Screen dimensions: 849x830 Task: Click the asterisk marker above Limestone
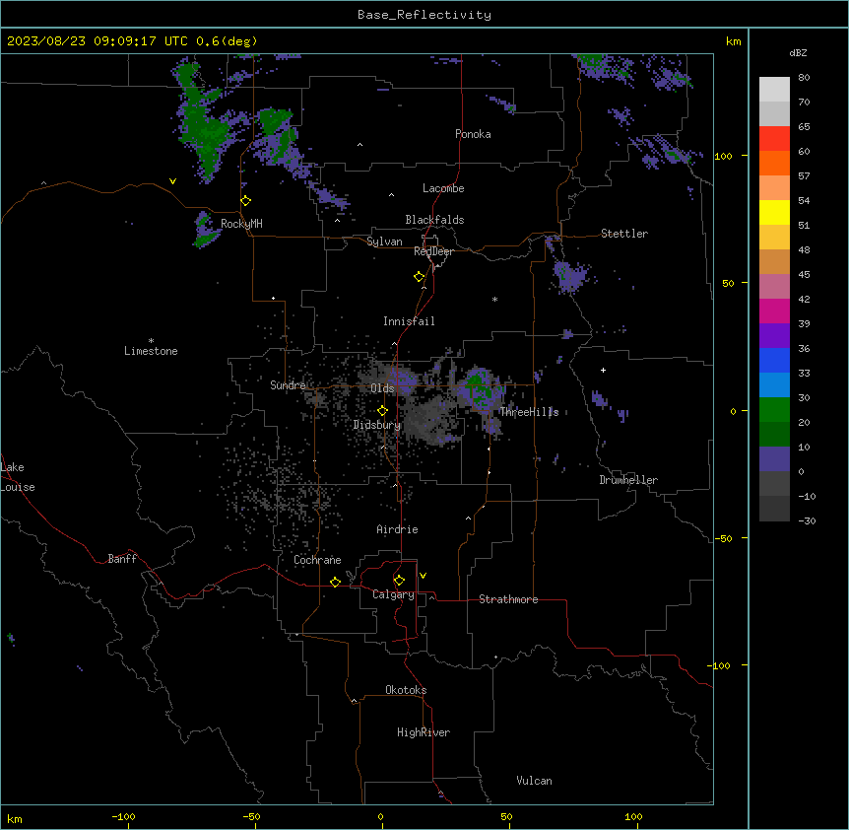(151, 340)
